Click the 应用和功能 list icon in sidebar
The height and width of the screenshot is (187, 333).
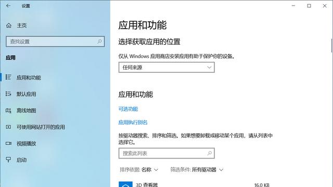[x=8, y=77]
